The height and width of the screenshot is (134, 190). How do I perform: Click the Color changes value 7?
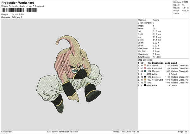pos(154,23)
